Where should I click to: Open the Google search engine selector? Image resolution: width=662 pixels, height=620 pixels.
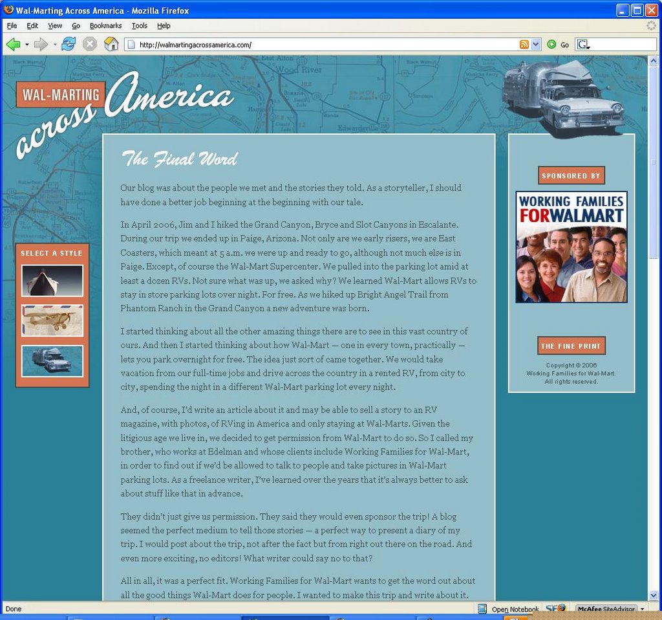(584, 45)
